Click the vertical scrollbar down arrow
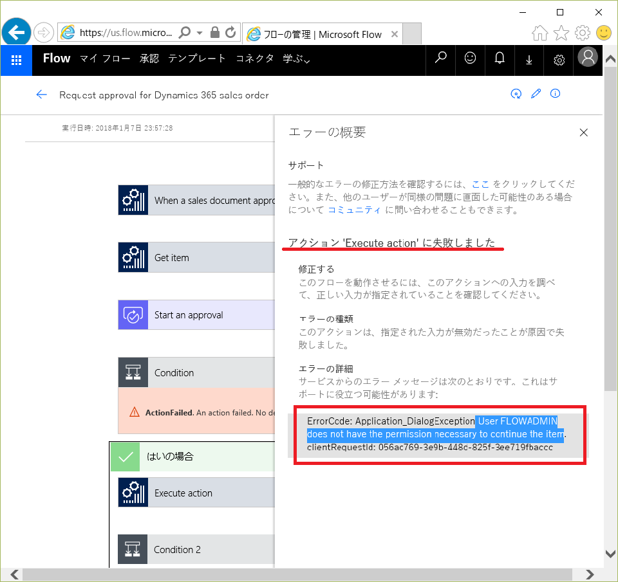The height and width of the screenshot is (582, 618). point(610,554)
